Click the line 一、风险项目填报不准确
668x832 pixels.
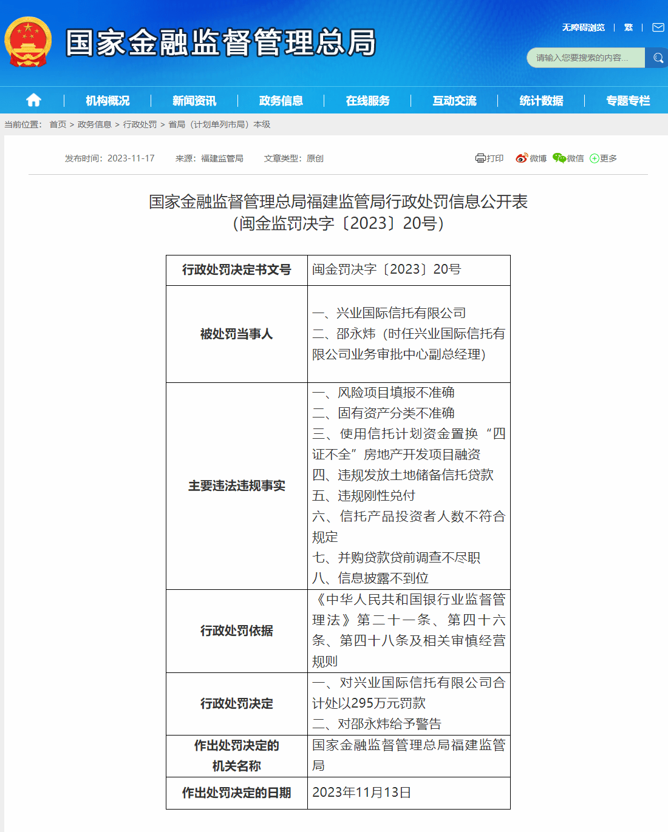point(383,393)
